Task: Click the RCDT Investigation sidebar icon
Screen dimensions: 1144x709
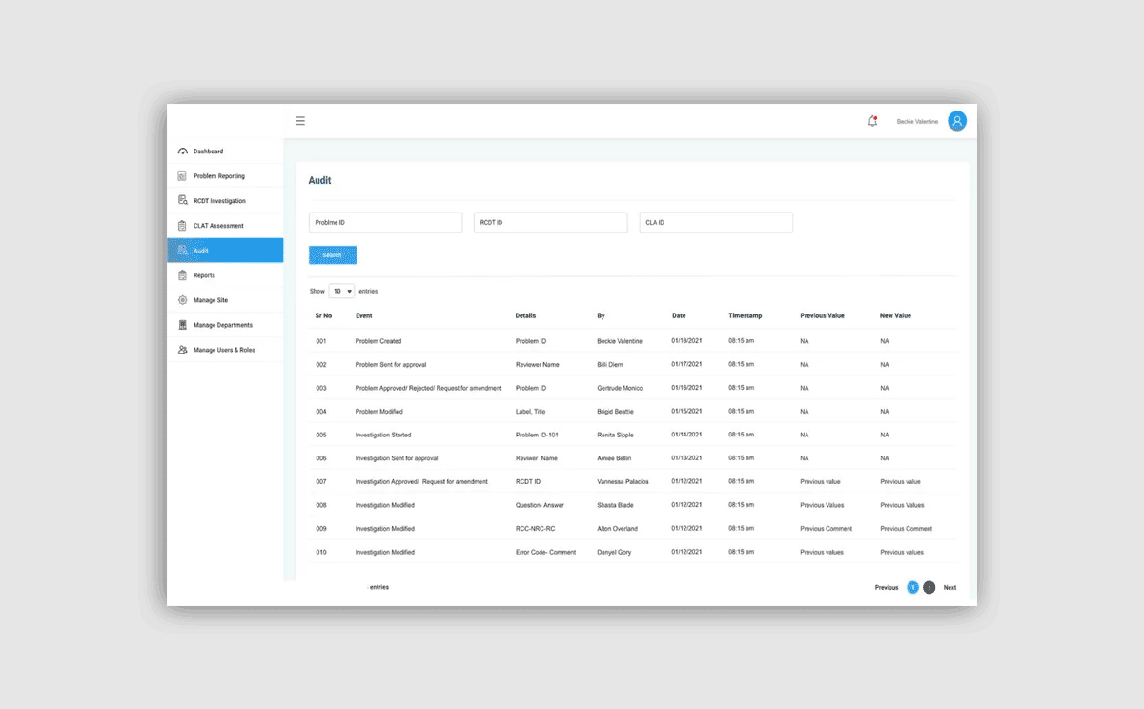Action: pos(182,201)
